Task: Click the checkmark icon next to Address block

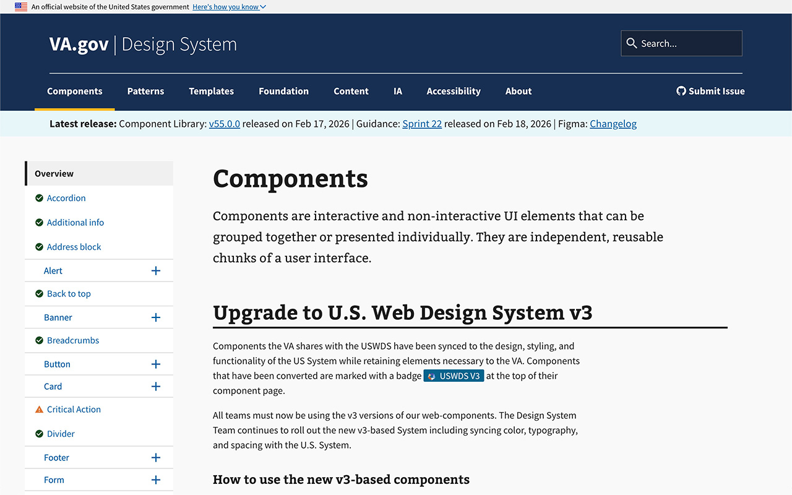Action: tap(38, 246)
